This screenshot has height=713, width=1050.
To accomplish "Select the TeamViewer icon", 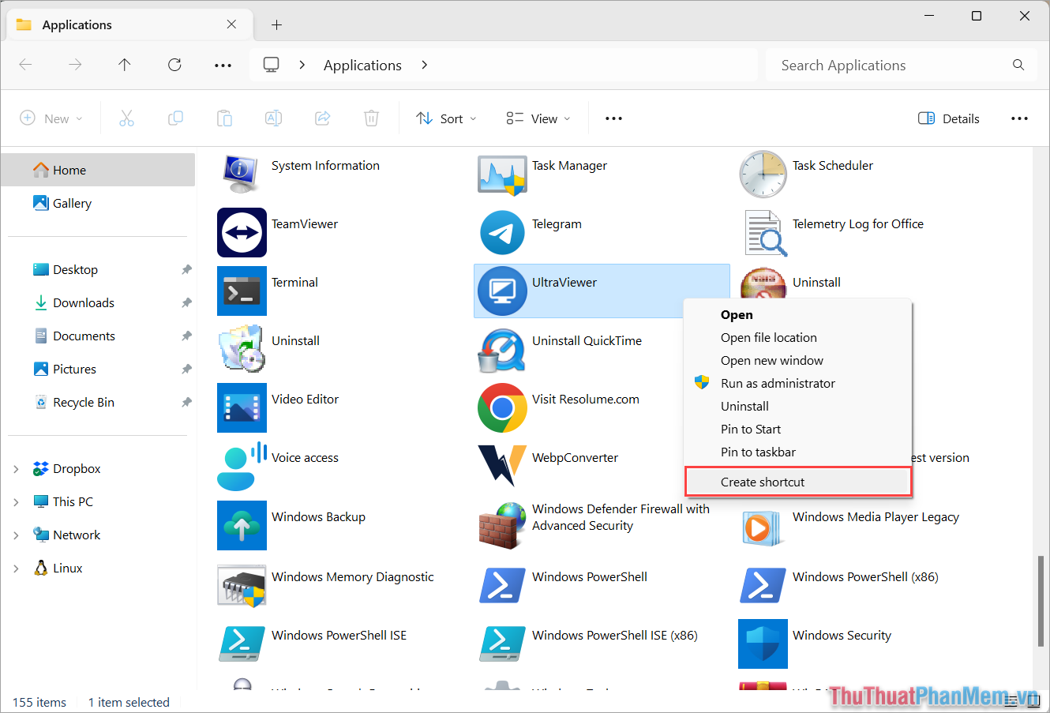I will pos(242,232).
